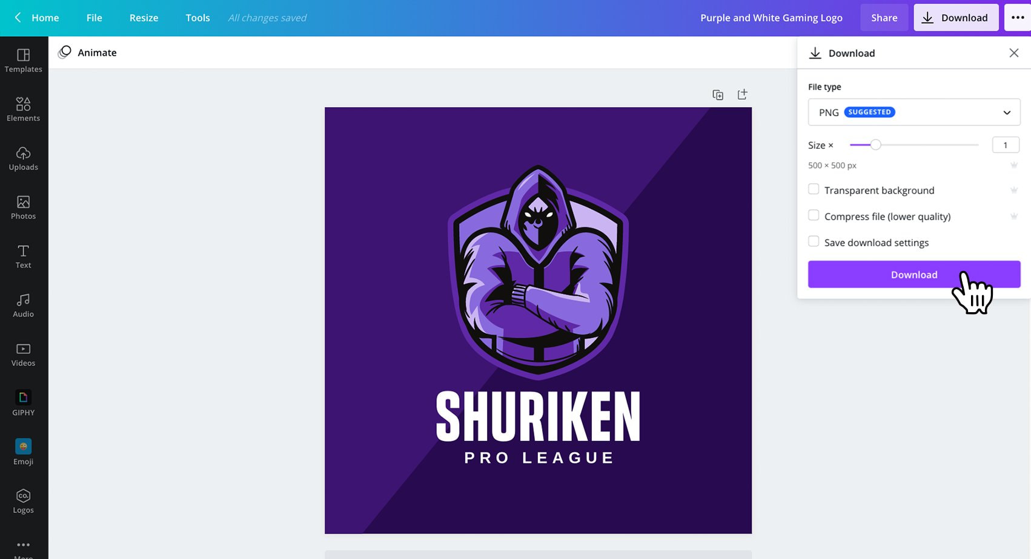Open the Animate options
The height and width of the screenshot is (559, 1031).
click(x=88, y=53)
